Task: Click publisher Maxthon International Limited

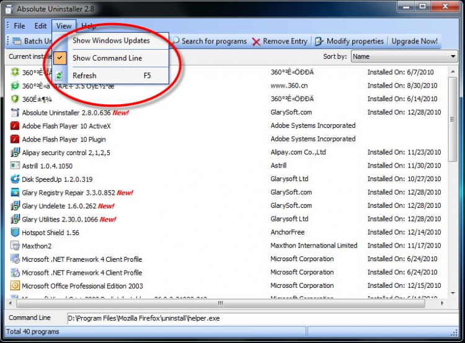Action: click(x=314, y=246)
